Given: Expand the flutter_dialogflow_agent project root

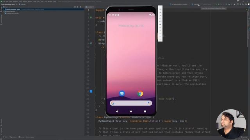Looking at the screenshot, I should coord(4,9).
